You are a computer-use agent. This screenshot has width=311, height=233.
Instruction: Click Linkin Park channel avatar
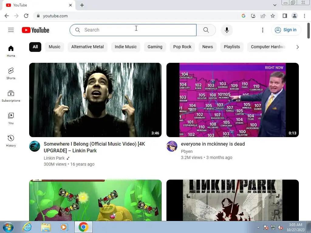pyautogui.click(x=35, y=146)
